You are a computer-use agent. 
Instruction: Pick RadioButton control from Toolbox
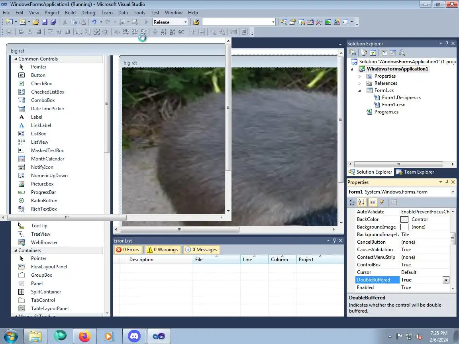click(44, 200)
